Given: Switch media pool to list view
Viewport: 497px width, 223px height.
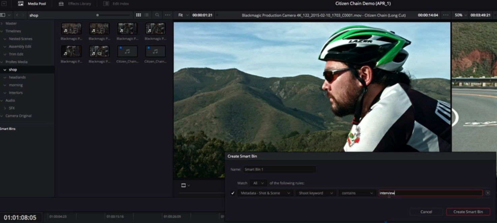Looking at the screenshot, I should [147, 15].
